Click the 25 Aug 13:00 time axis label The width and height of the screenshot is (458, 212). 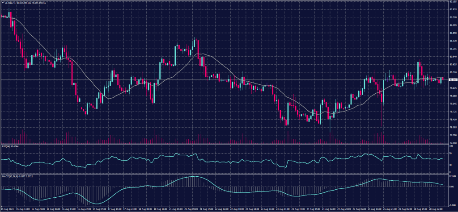click(x=375, y=209)
